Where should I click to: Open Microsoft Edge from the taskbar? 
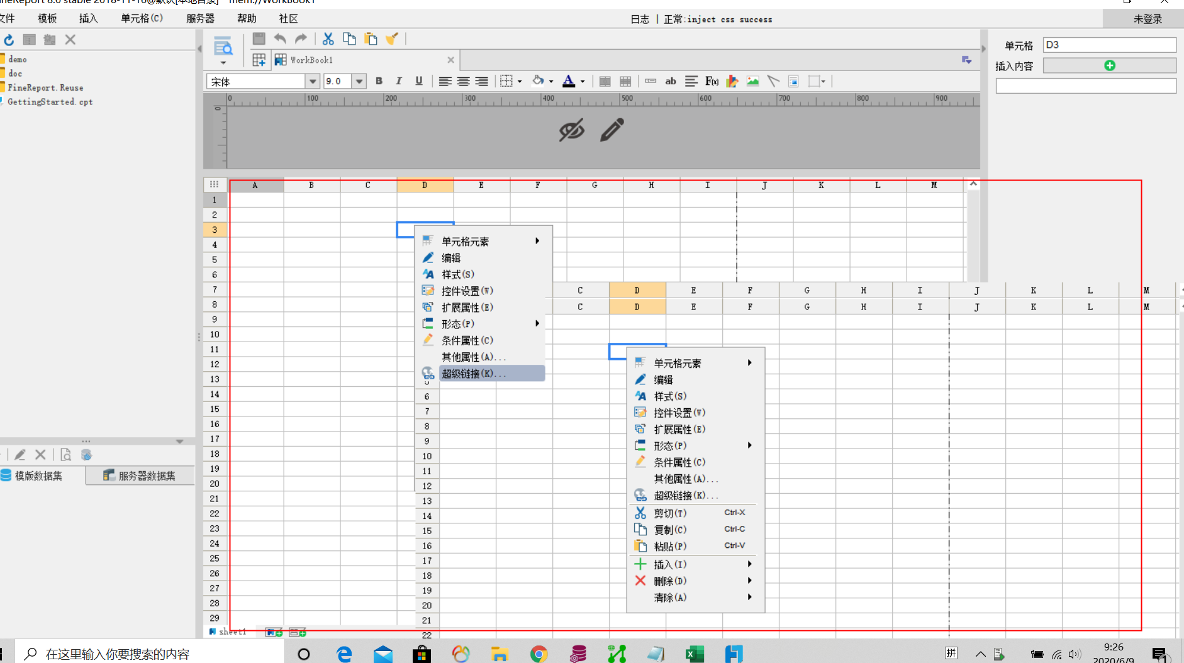(x=343, y=654)
